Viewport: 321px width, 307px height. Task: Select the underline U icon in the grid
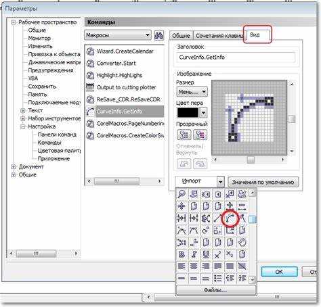[x=206, y=254]
